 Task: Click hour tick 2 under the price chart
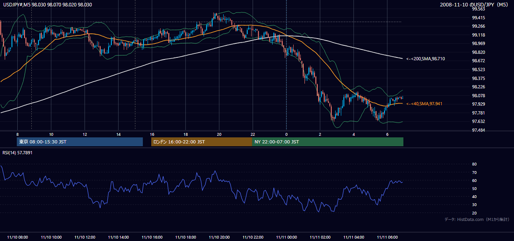pyautogui.click(x=320, y=134)
